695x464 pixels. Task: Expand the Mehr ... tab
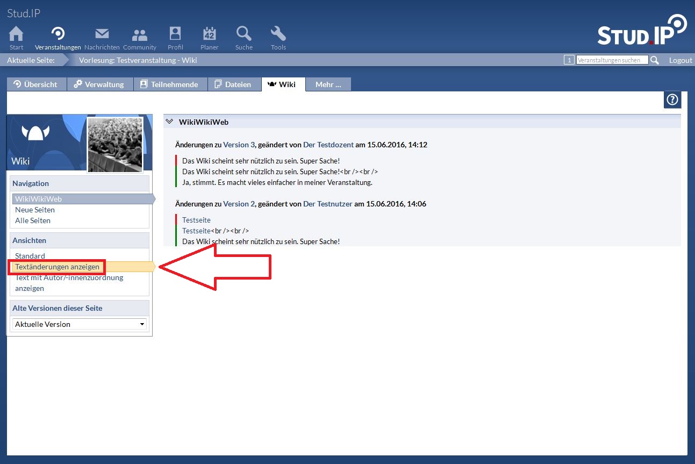328,84
